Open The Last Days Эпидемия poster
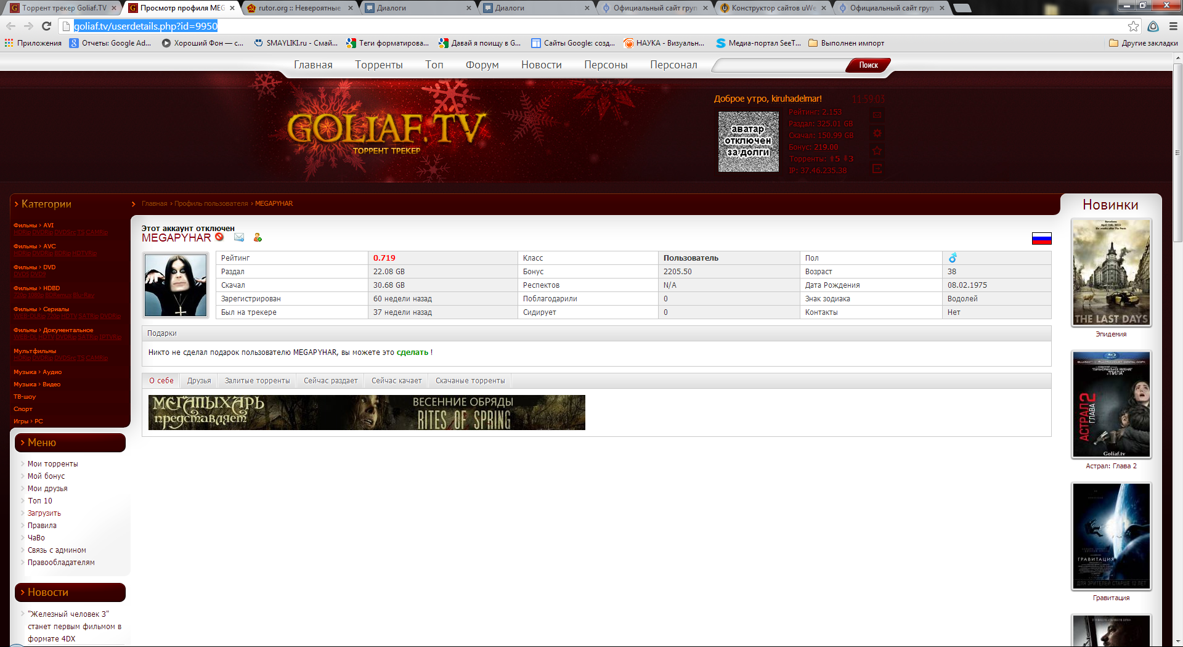 1111,272
